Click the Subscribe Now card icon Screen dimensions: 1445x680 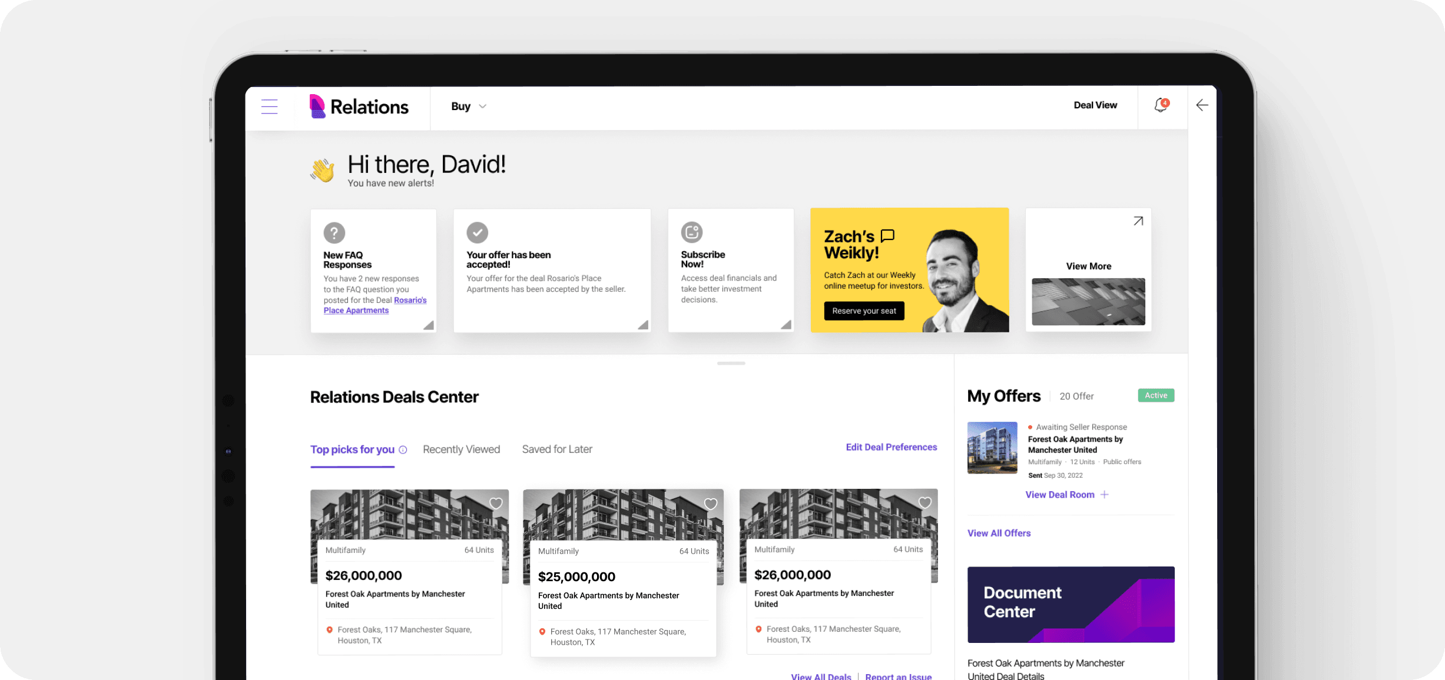point(692,232)
